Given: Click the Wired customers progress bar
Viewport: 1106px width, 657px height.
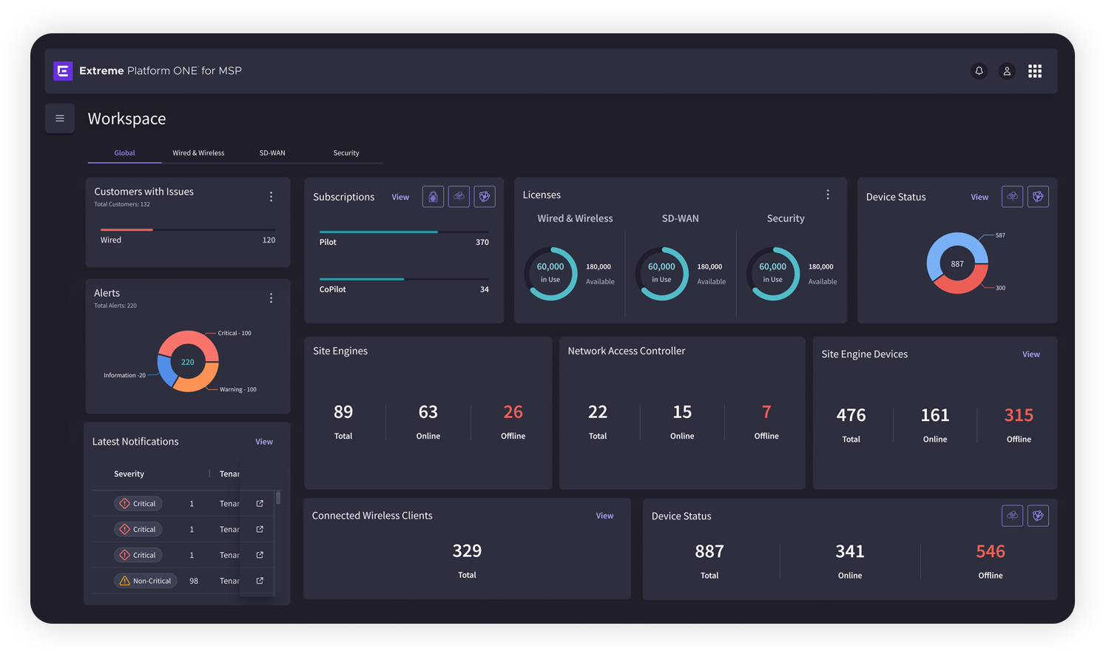Looking at the screenshot, I should [x=188, y=230].
